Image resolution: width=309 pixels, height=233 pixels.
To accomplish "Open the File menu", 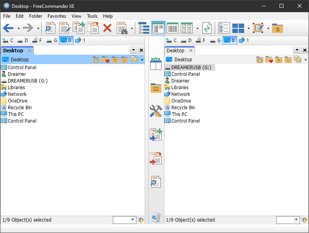I will 7,16.
